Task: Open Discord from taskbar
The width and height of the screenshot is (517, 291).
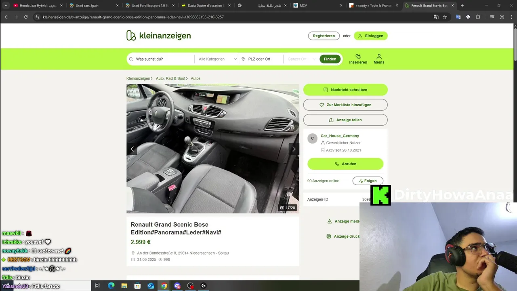Action: pos(177,286)
